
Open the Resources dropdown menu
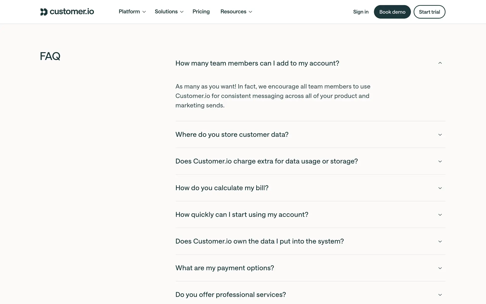coord(236,12)
